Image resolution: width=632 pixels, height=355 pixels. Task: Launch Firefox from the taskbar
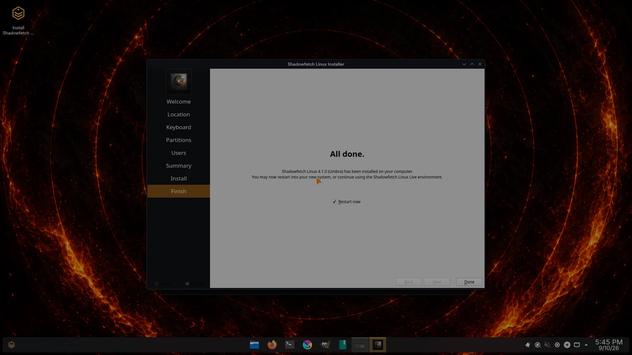272,345
